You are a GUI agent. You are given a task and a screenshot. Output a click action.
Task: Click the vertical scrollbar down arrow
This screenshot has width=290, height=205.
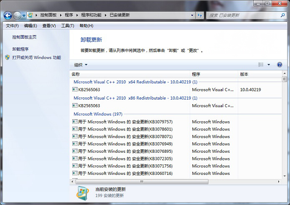click(x=285, y=176)
